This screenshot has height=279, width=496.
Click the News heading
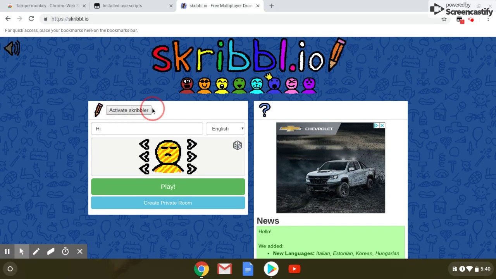(268, 220)
